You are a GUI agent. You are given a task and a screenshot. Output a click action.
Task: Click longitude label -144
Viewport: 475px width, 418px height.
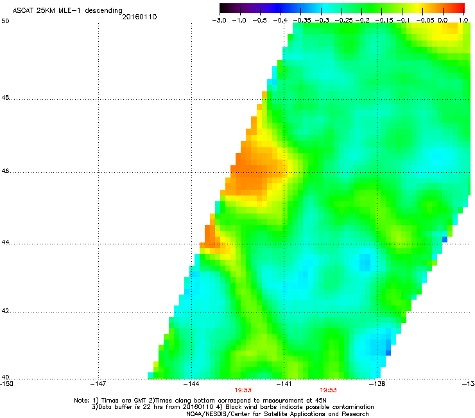pyautogui.click(x=191, y=384)
